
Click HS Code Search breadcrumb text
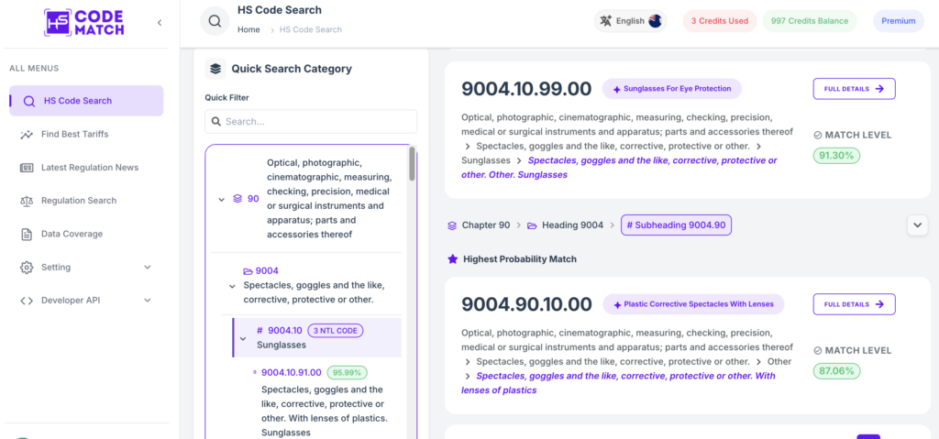tap(311, 29)
